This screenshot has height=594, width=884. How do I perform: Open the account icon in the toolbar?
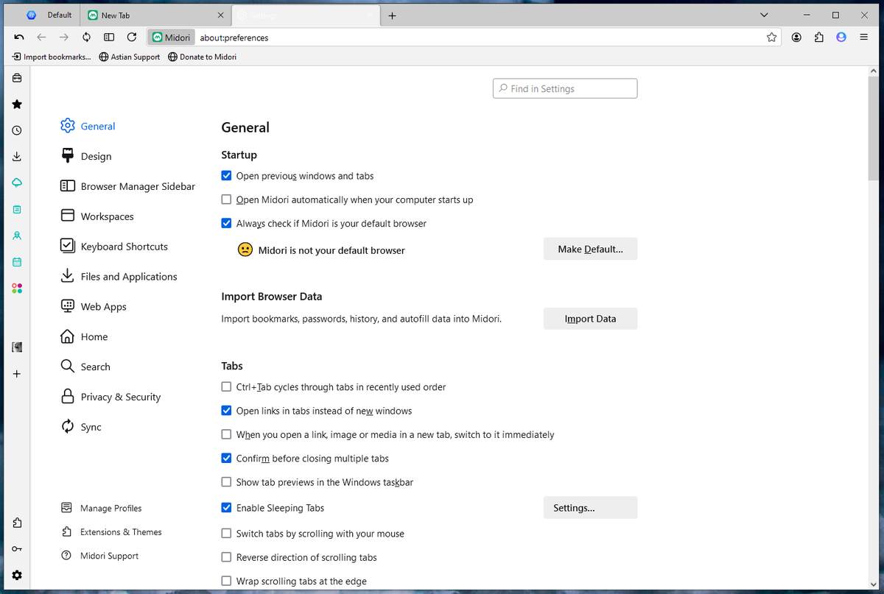point(796,37)
